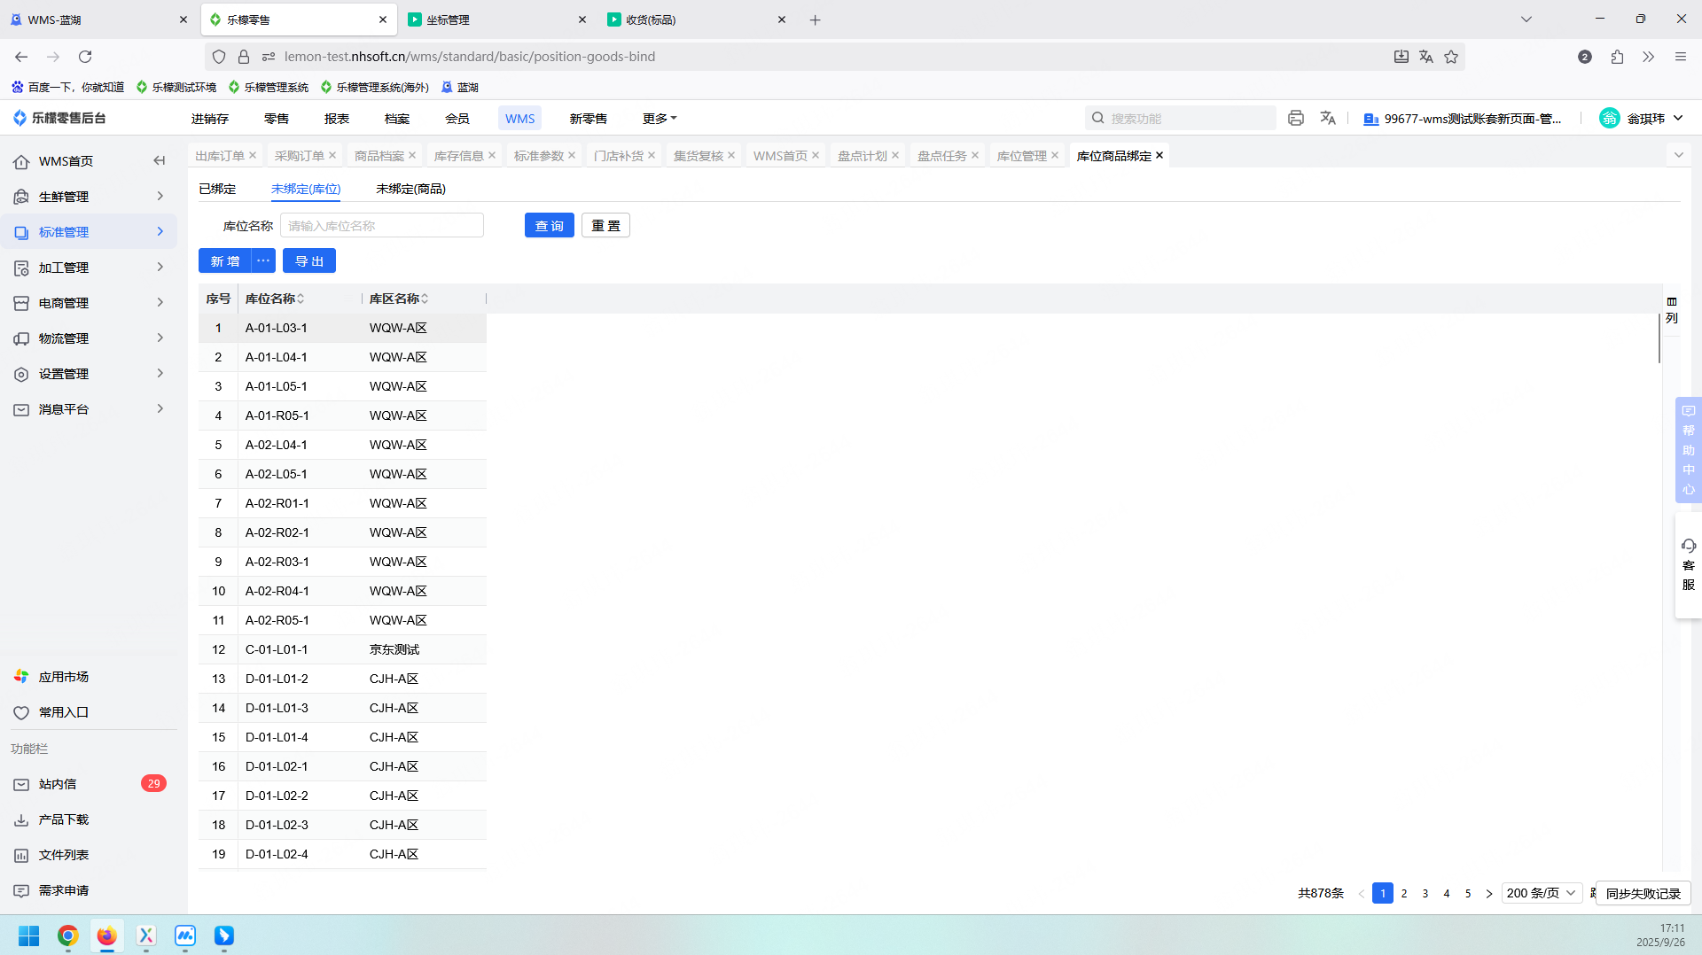The width and height of the screenshot is (1702, 955).
Task: Open the 更多 top menu dropdown
Action: tap(660, 118)
